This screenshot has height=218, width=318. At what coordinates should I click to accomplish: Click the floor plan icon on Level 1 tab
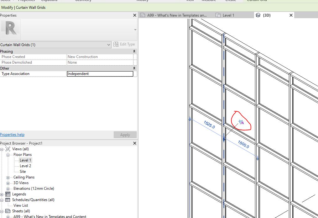[x=218, y=15]
